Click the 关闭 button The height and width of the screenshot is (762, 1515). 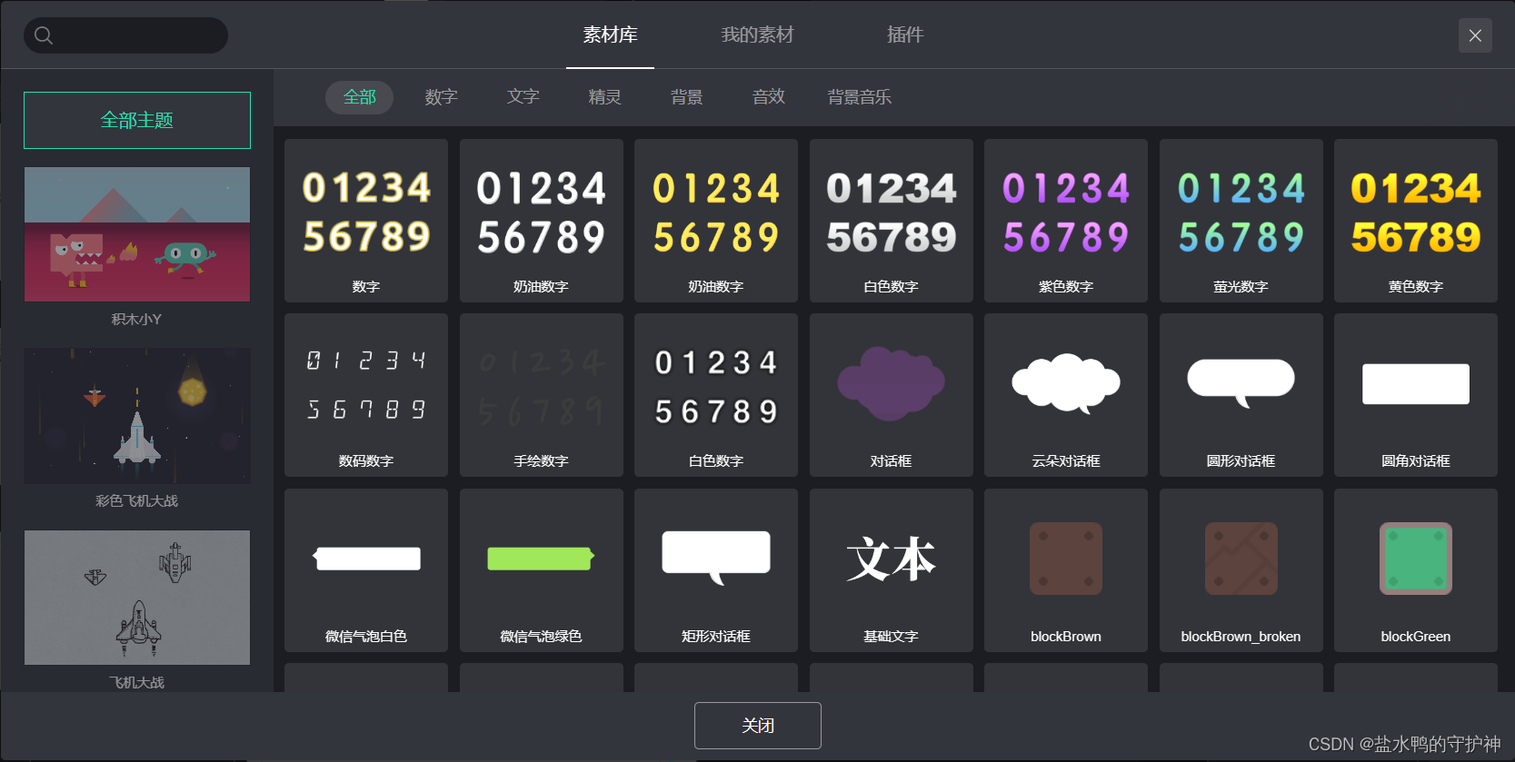(758, 726)
